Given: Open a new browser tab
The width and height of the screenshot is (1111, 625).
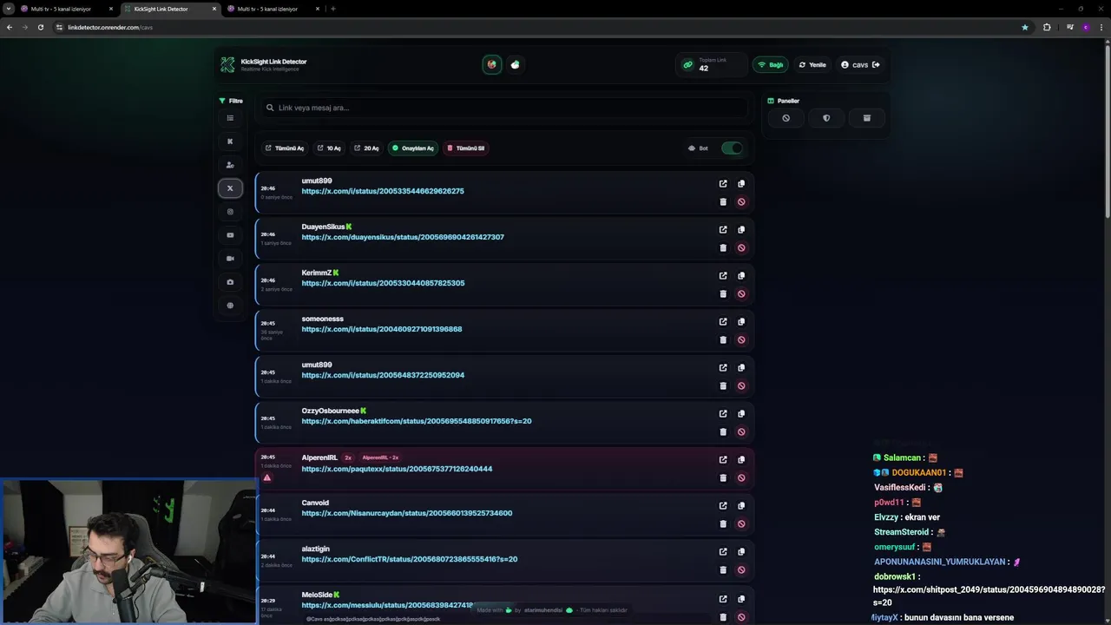Looking at the screenshot, I should (333, 9).
